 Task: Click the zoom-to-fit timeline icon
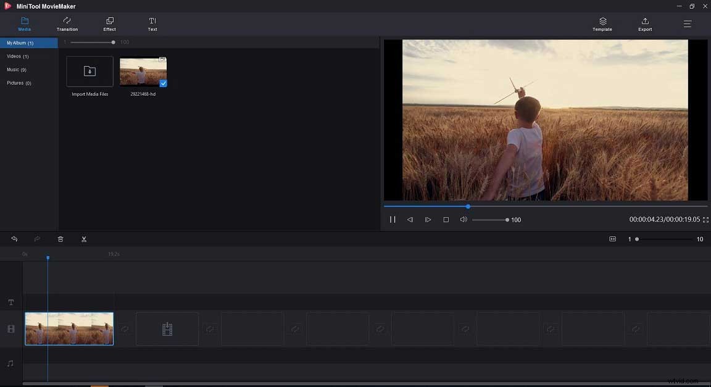click(612, 239)
